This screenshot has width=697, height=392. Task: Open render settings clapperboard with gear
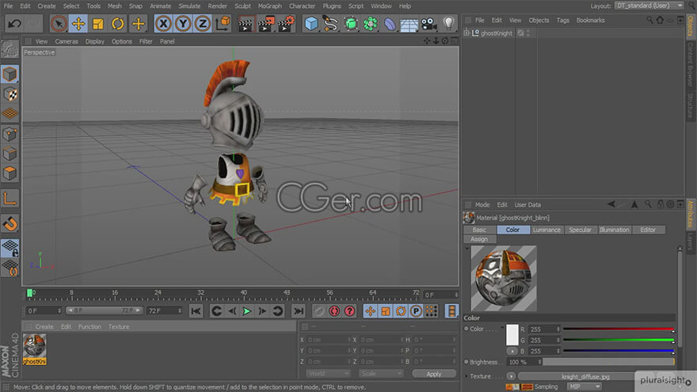pos(286,24)
